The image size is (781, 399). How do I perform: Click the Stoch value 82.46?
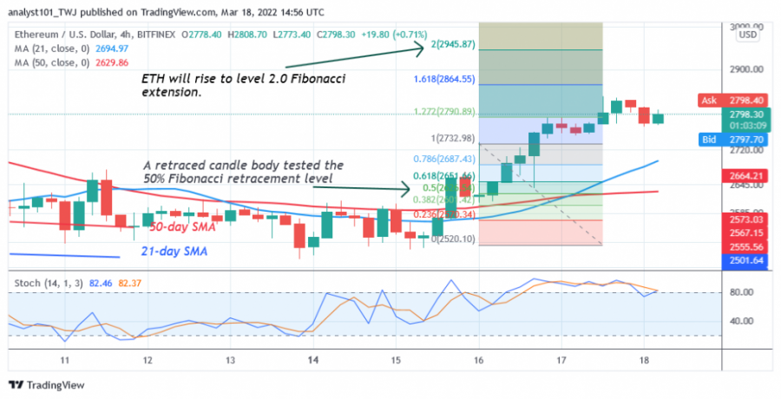point(102,283)
